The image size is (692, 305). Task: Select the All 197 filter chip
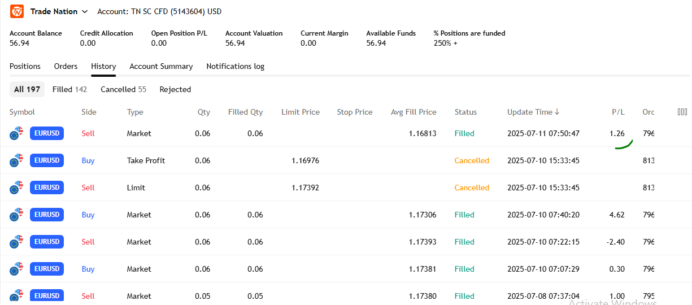pyautogui.click(x=27, y=89)
